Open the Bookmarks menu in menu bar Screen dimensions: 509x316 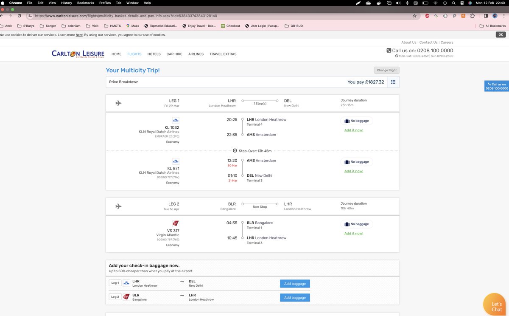tap(86, 3)
